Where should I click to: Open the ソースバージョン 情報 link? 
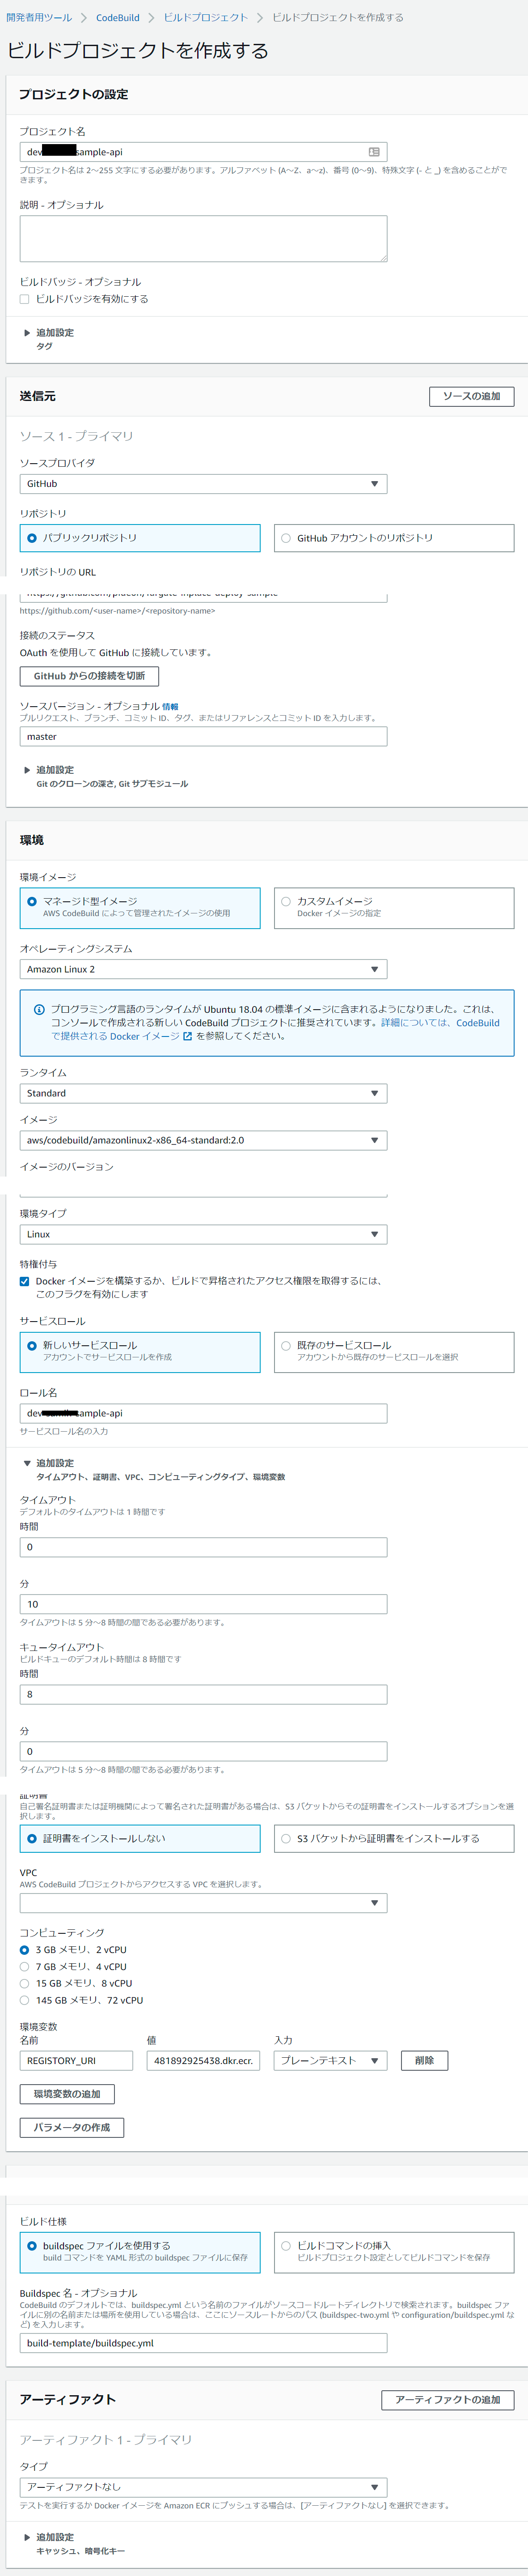[171, 707]
